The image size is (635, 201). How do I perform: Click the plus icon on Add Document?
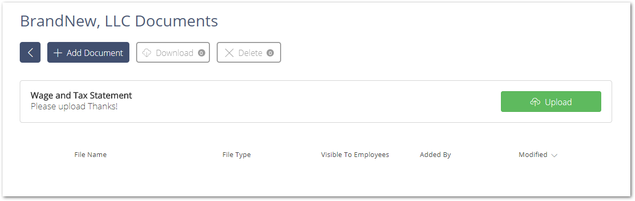click(x=58, y=53)
